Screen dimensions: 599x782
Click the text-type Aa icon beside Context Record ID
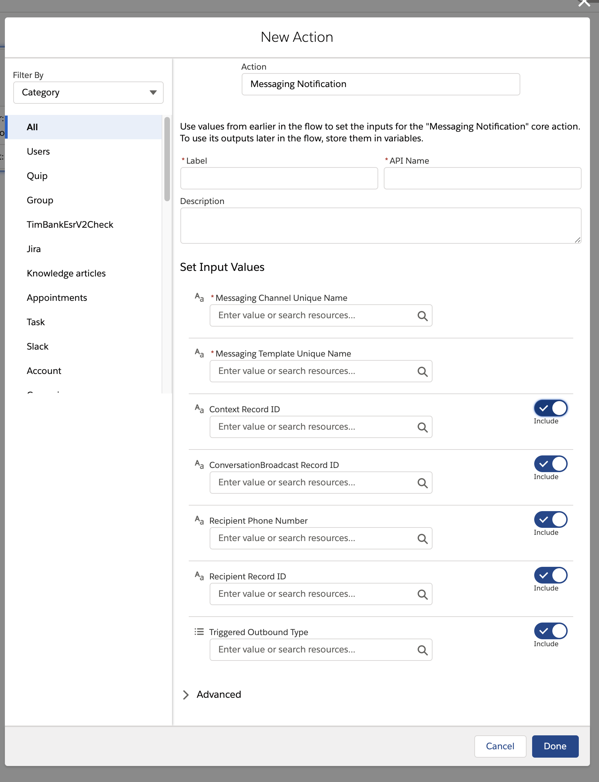click(x=199, y=408)
